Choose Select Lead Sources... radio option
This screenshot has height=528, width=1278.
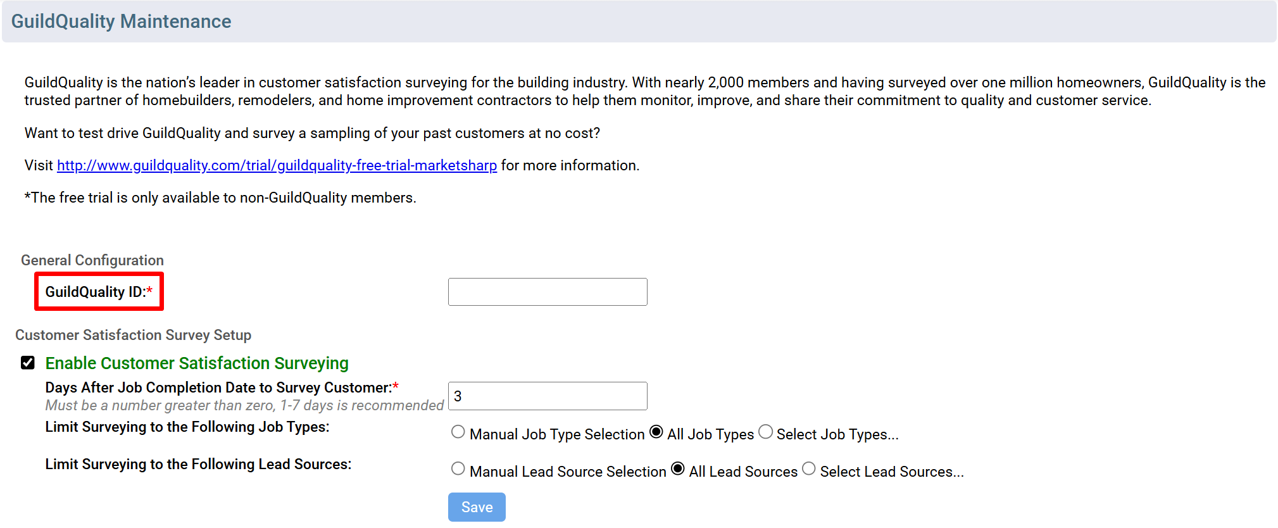pyautogui.click(x=809, y=469)
